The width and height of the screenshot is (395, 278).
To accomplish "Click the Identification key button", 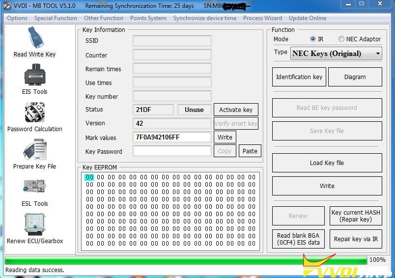I will pos(299,77).
